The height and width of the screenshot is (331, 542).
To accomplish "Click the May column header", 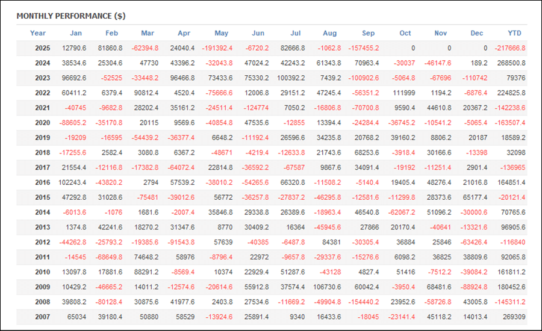I will tap(221, 33).
